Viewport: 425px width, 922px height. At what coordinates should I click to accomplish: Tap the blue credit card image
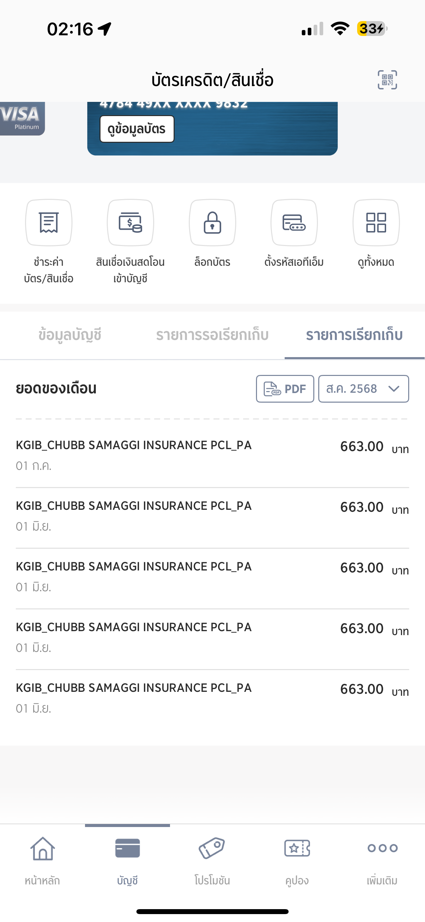point(212,129)
